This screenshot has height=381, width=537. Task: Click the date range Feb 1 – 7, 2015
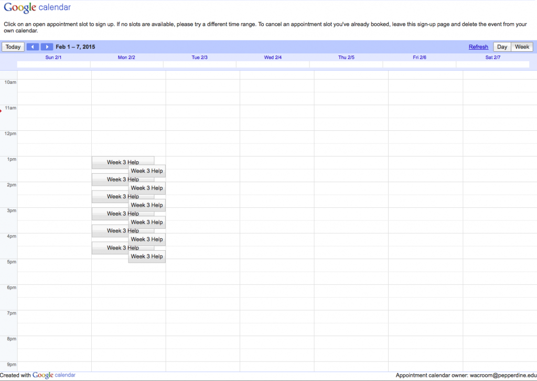point(76,47)
